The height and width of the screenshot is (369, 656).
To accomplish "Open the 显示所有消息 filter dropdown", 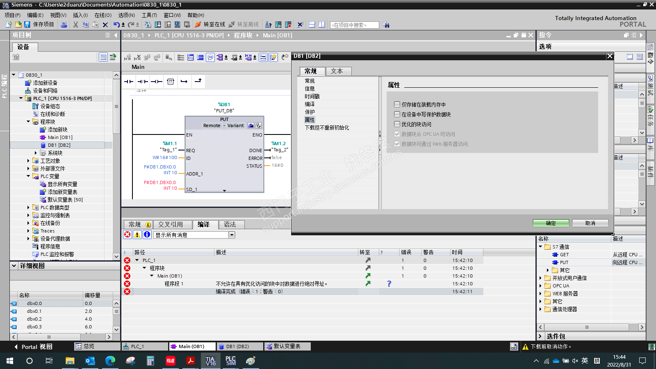I will coord(232,235).
